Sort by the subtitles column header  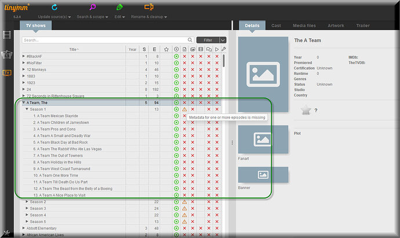[209, 49]
